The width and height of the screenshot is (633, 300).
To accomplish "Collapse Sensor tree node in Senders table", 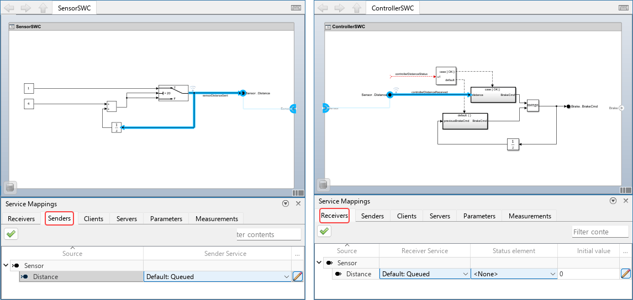I will click(x=6, y=265).
